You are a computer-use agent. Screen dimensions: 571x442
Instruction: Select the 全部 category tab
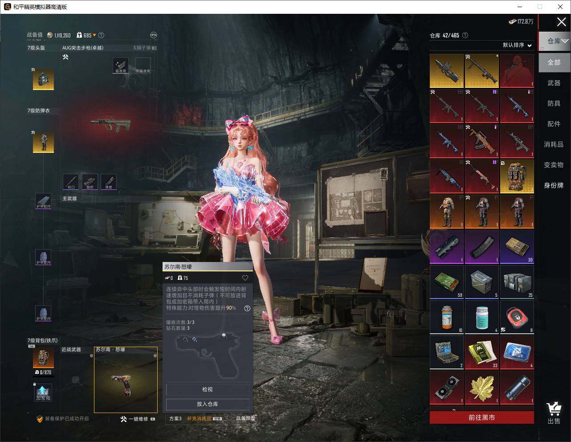click(x=554, y=62)
